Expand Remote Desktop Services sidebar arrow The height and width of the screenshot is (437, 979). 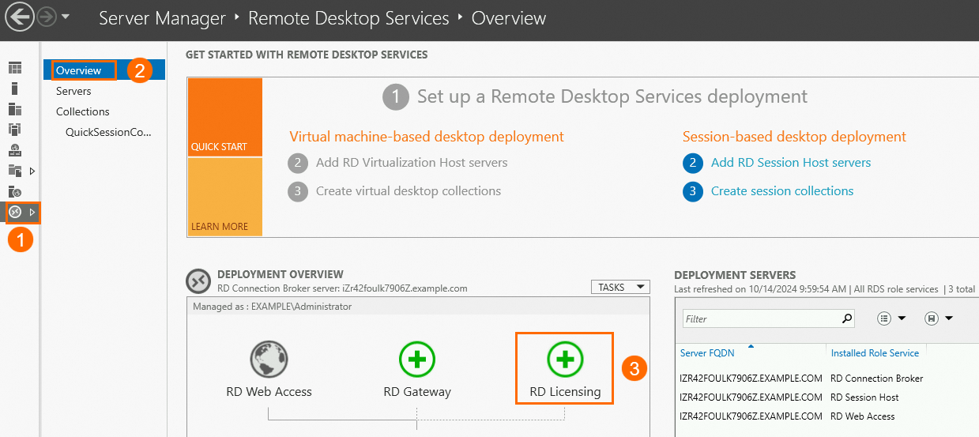[x=32, y=212]
